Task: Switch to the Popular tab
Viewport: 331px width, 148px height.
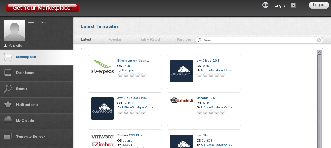Action: point(115,40)
